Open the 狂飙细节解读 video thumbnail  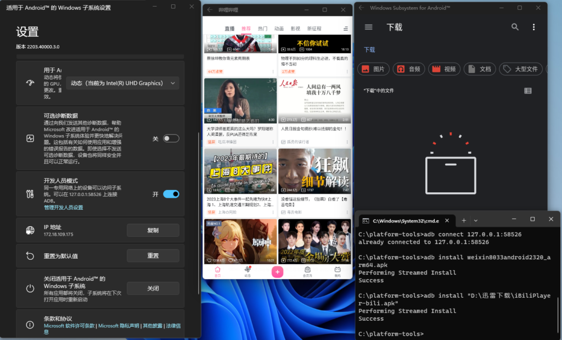coord(314,171)
